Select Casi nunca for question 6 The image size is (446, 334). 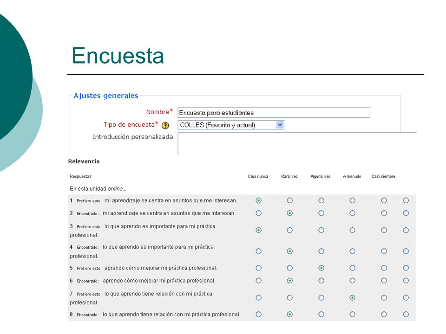259,281
